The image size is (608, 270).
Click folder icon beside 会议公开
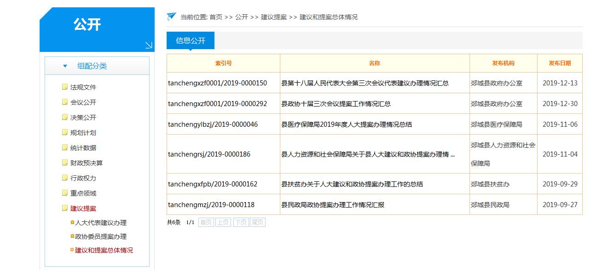click(x=65, y=102)
